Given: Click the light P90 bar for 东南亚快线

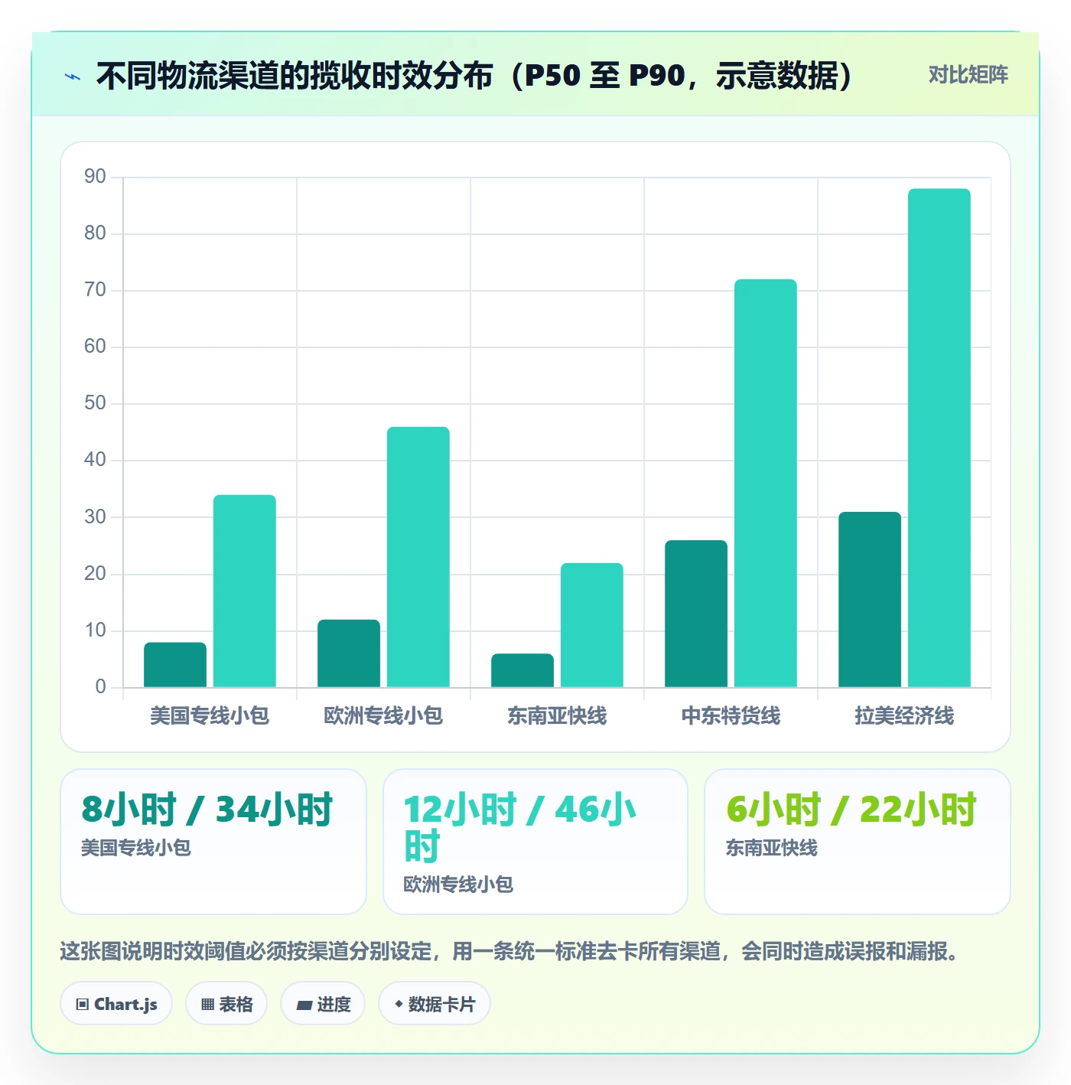Looking at the screenshot, I should click(x=592, y=625).
